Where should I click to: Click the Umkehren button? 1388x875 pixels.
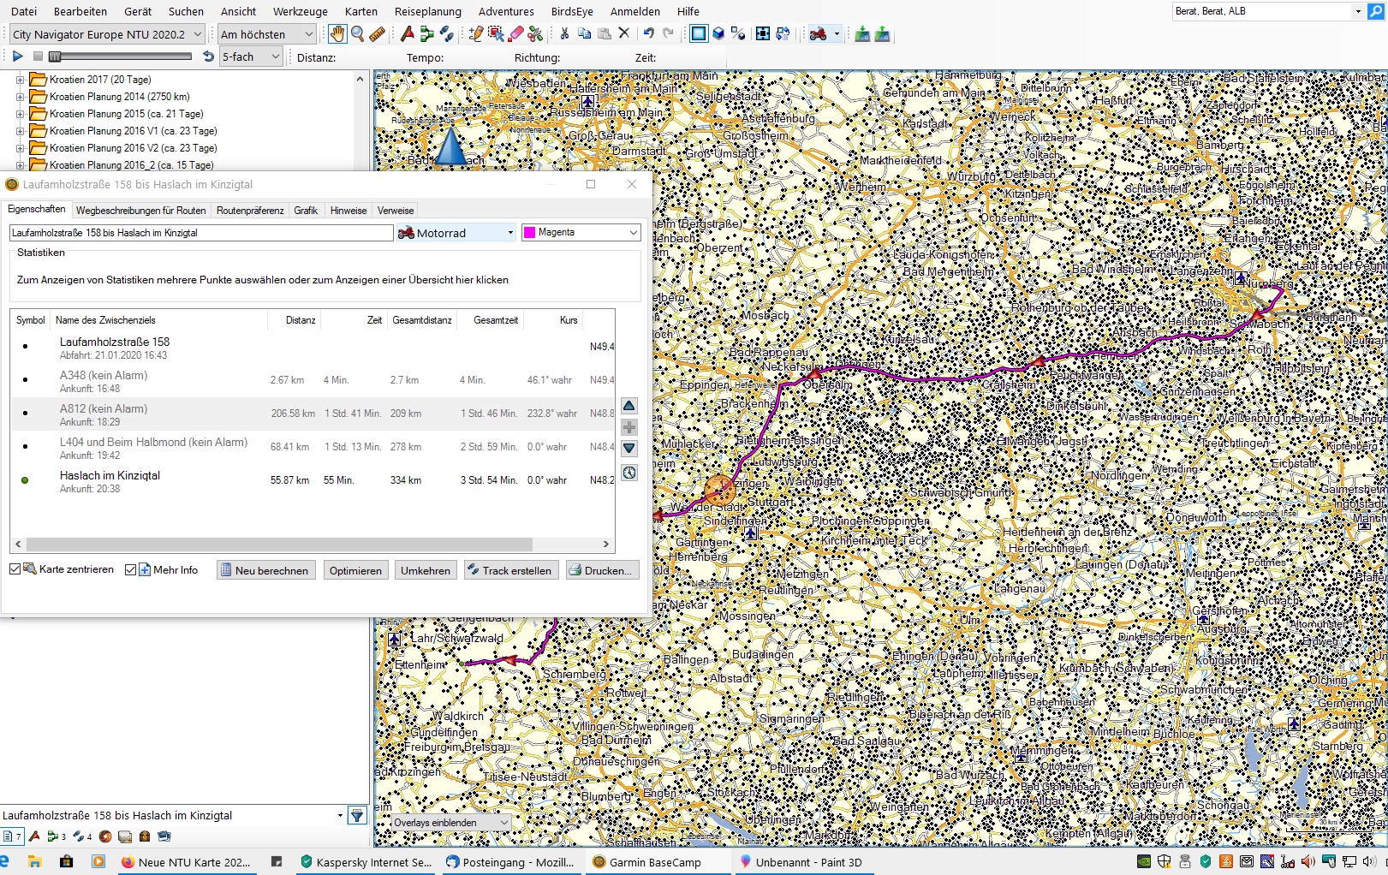coord(426,570)
